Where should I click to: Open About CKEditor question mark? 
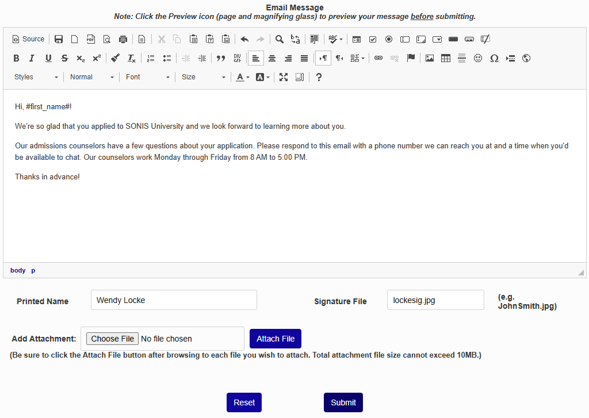[x=319, y=77]
